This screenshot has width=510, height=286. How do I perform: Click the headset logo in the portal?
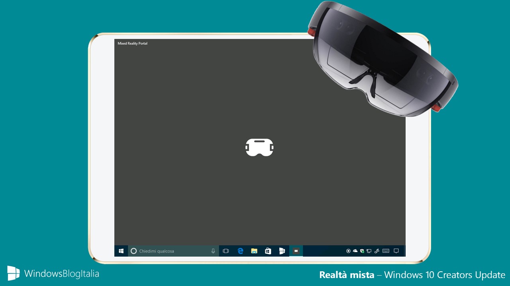click(x=259, y=147)
